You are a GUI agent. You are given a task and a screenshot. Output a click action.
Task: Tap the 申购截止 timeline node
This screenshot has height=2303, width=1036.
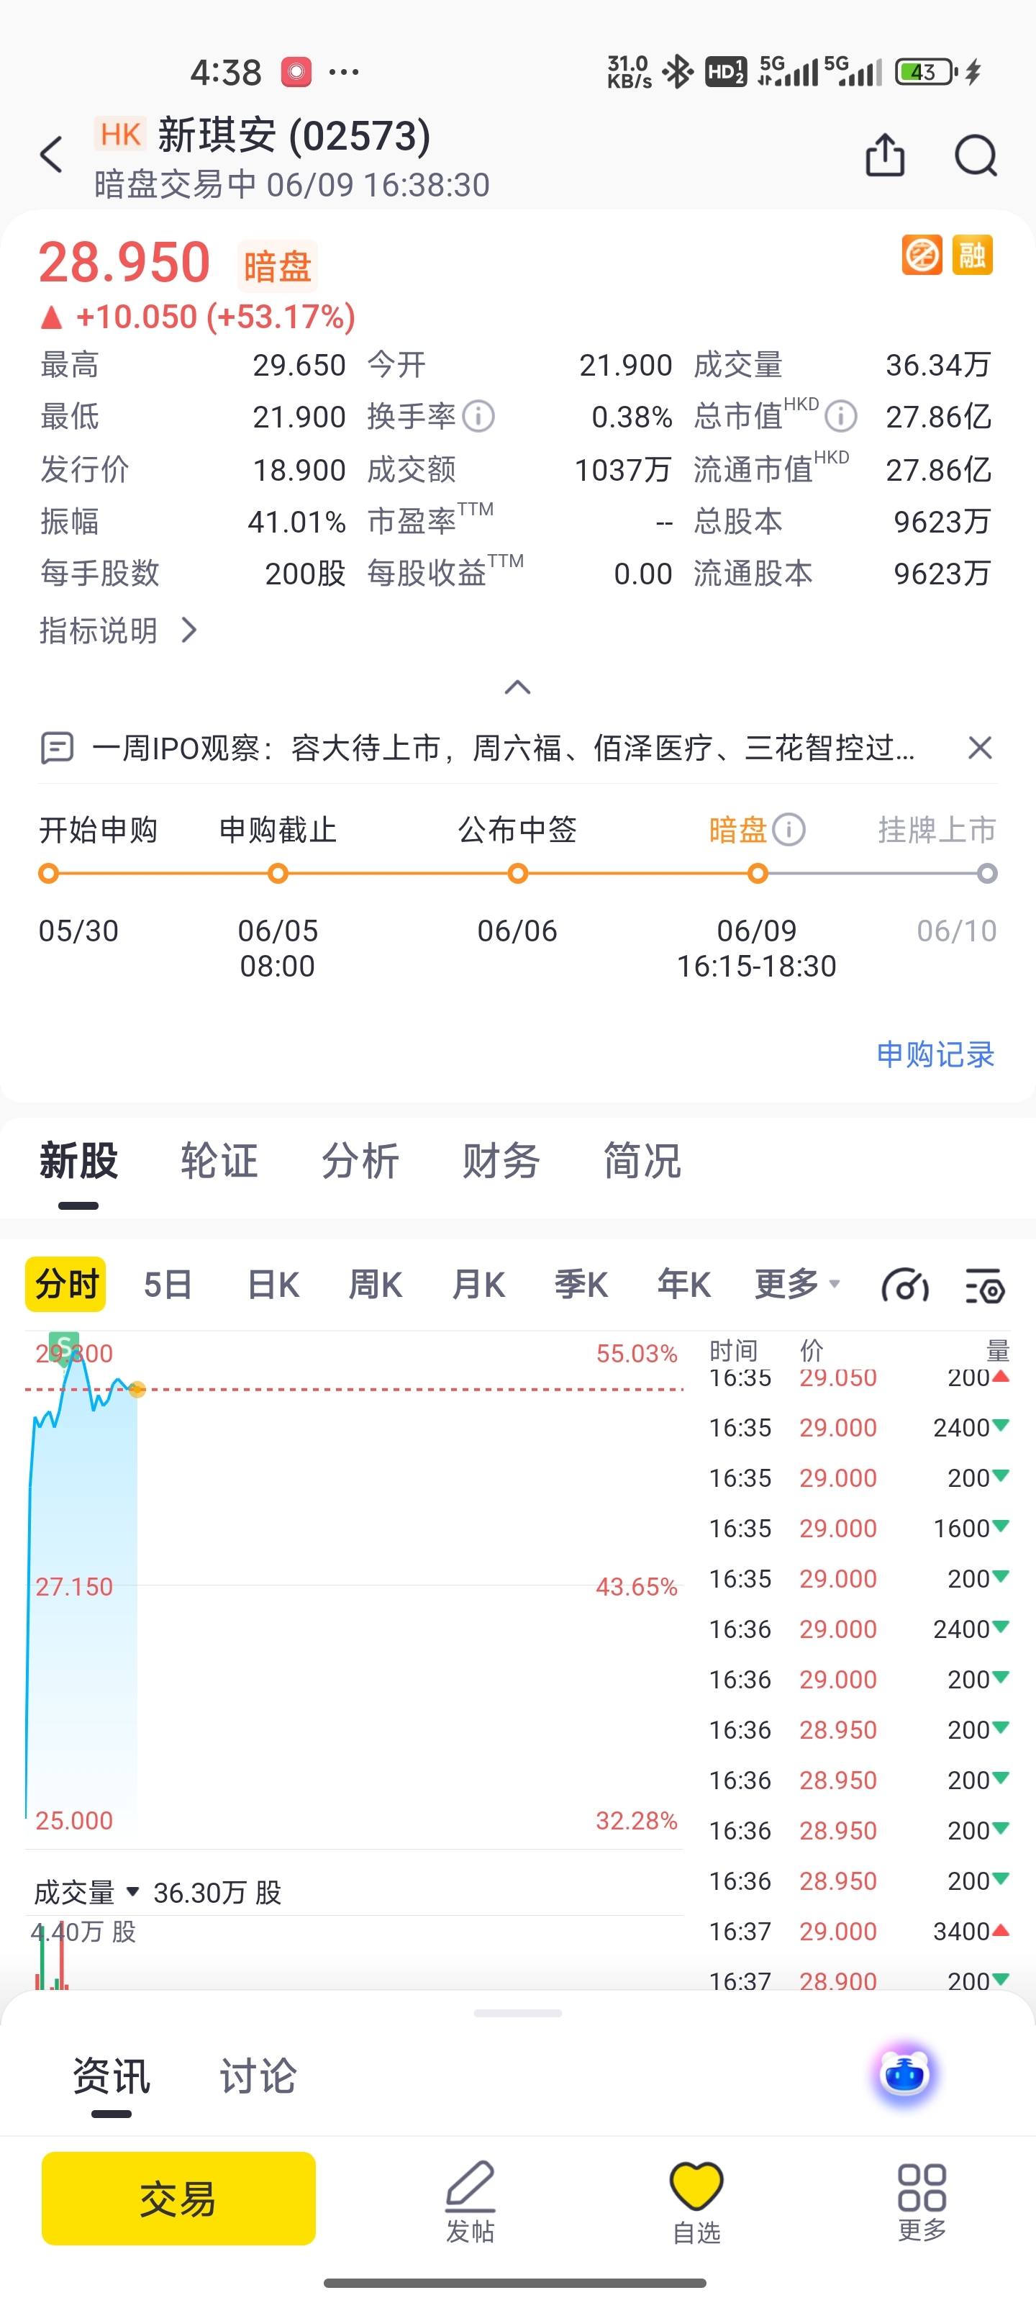[278, 874]
